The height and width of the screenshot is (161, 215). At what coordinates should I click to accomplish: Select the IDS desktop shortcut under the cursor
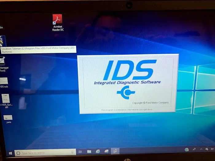tap(2, 41)
